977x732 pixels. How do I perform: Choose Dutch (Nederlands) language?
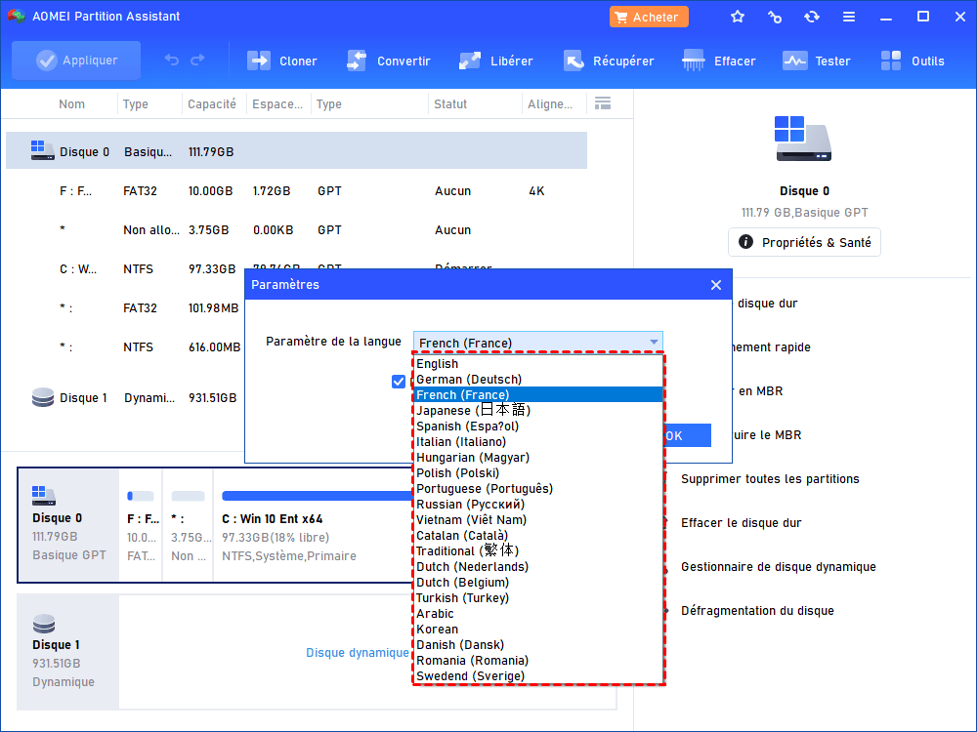click(x=537, y=566)
